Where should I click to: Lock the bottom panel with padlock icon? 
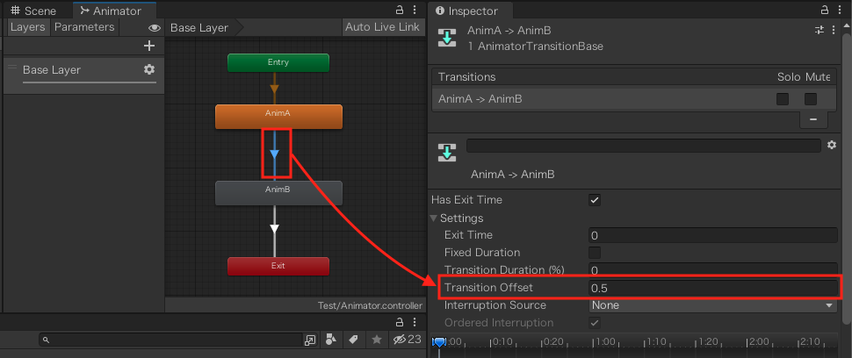[400, 322]
